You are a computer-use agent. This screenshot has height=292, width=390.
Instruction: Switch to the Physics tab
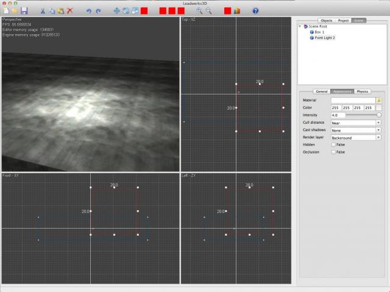tap(363, 91)
